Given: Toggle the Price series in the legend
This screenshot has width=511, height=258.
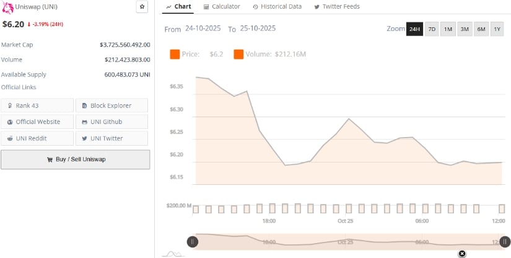Looking at the screenshot, I should pyautogui.click(x=185, y=55).
